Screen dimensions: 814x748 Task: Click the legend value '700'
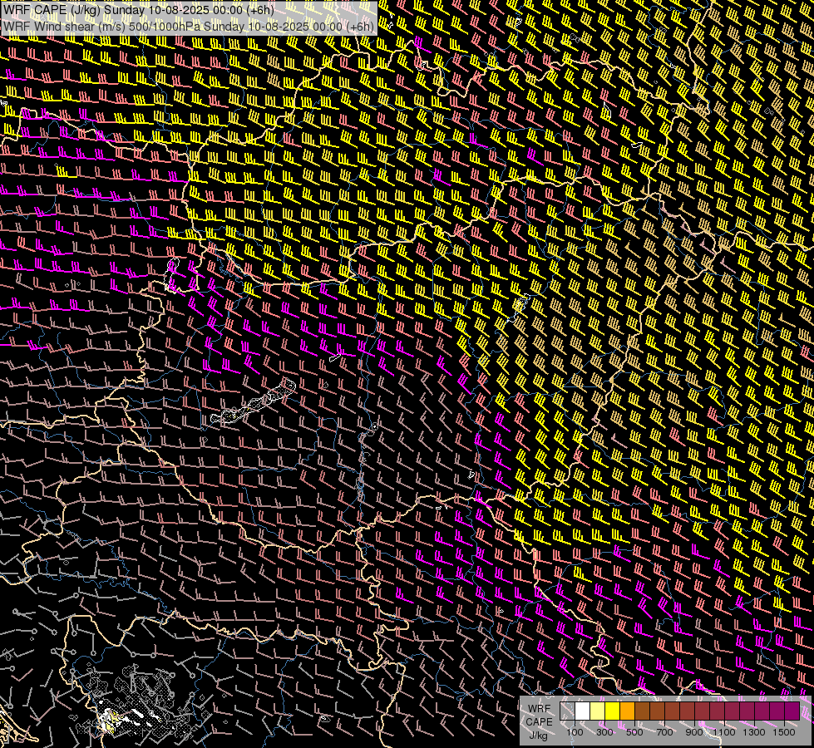tap(664, 732)
